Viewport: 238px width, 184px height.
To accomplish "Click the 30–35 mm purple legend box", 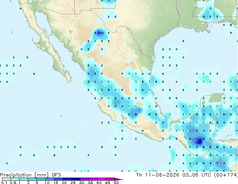I will click(84, 179).
